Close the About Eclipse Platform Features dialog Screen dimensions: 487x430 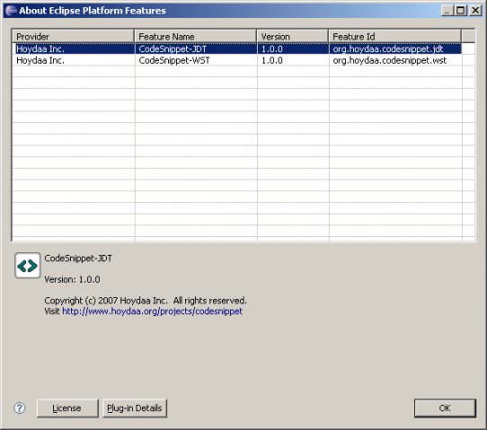475,11
